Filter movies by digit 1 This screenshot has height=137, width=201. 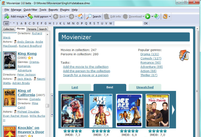(17, 23)
